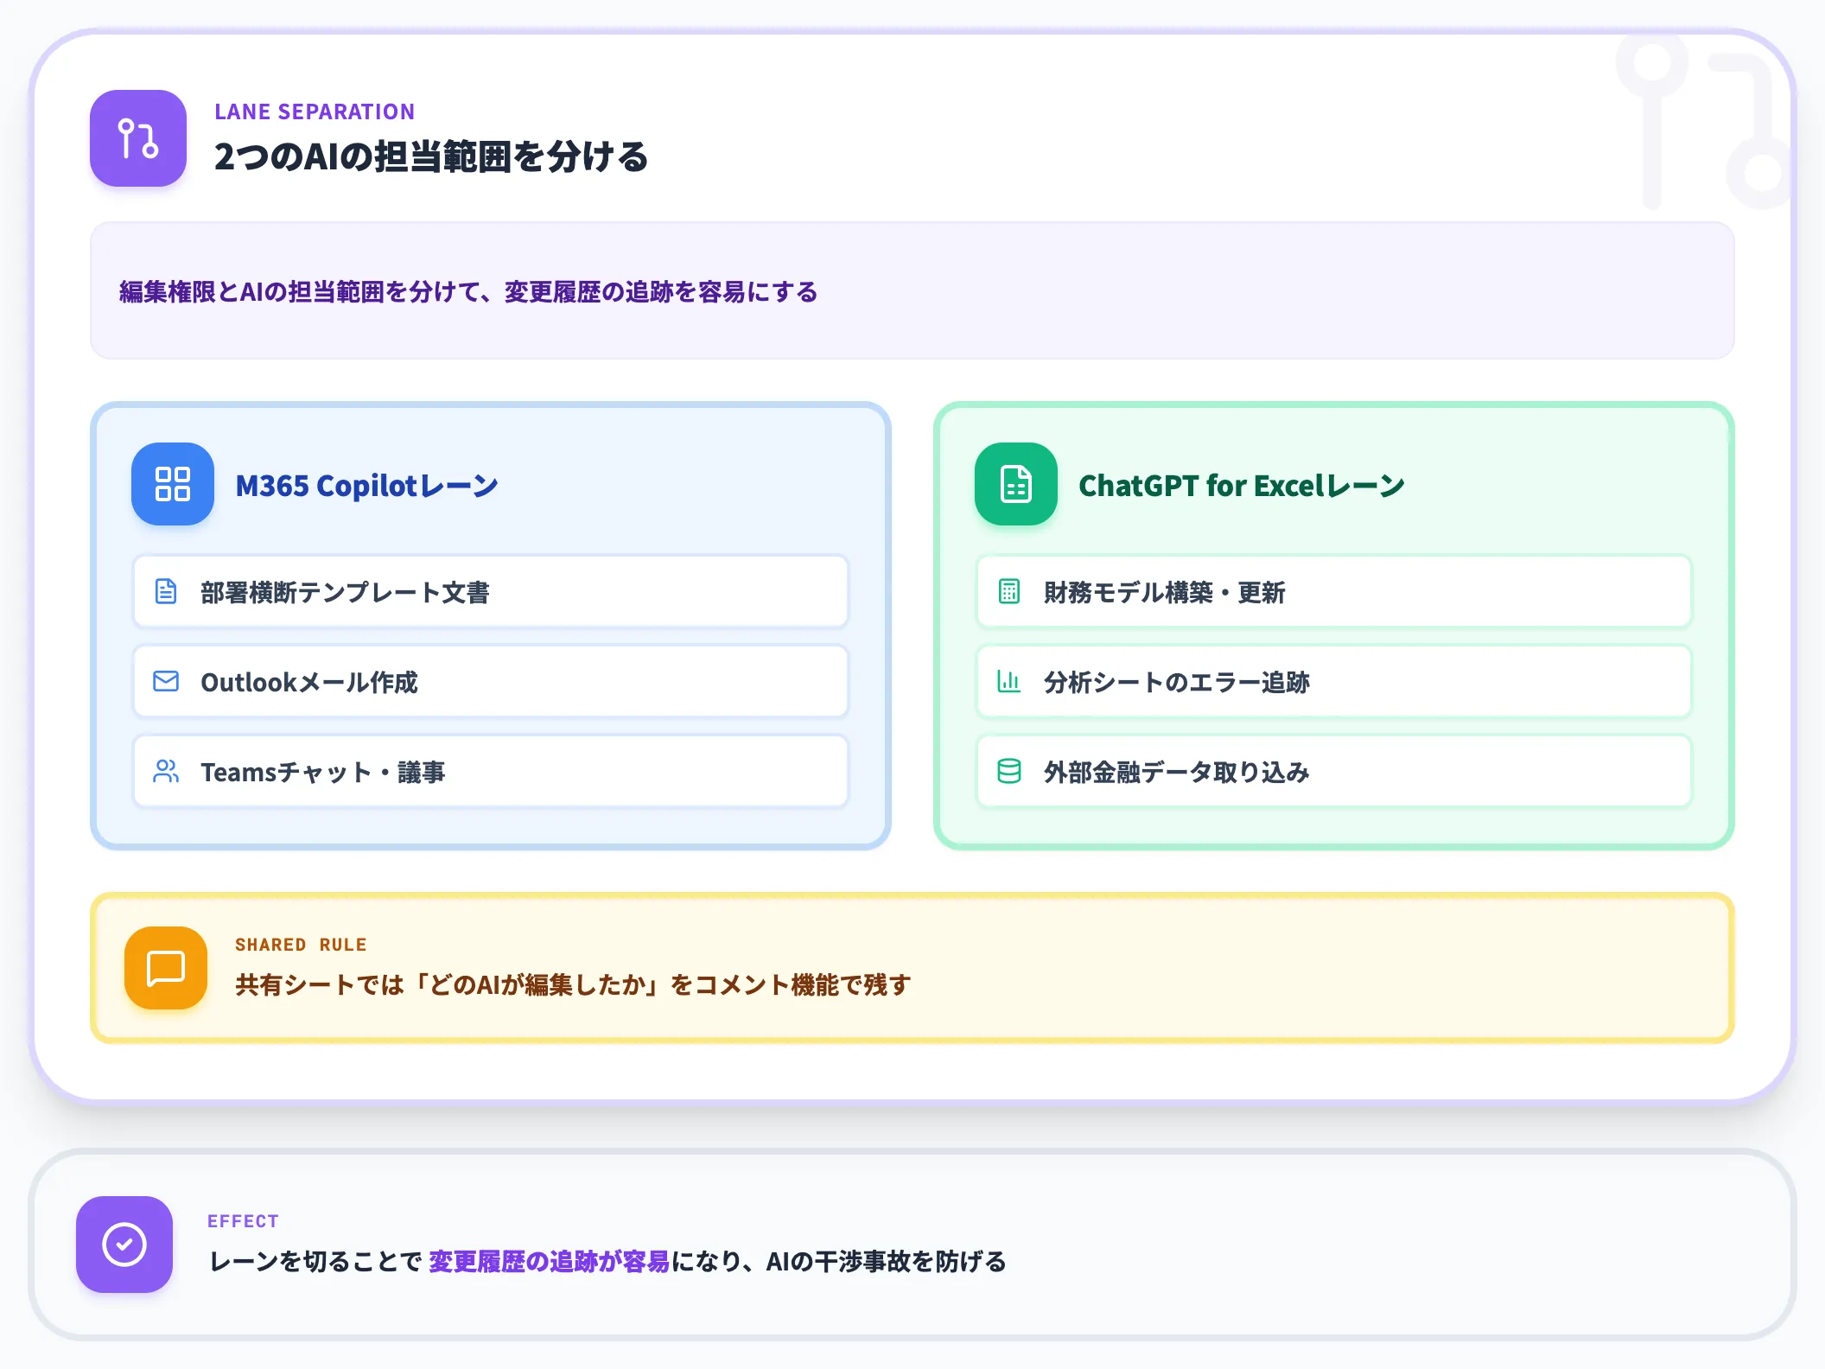The width and height of the screenshot is (1825, 1369).
Task: Click the calculator icon beside 財務モデル構築・更新
Action: coord(1009,591)
